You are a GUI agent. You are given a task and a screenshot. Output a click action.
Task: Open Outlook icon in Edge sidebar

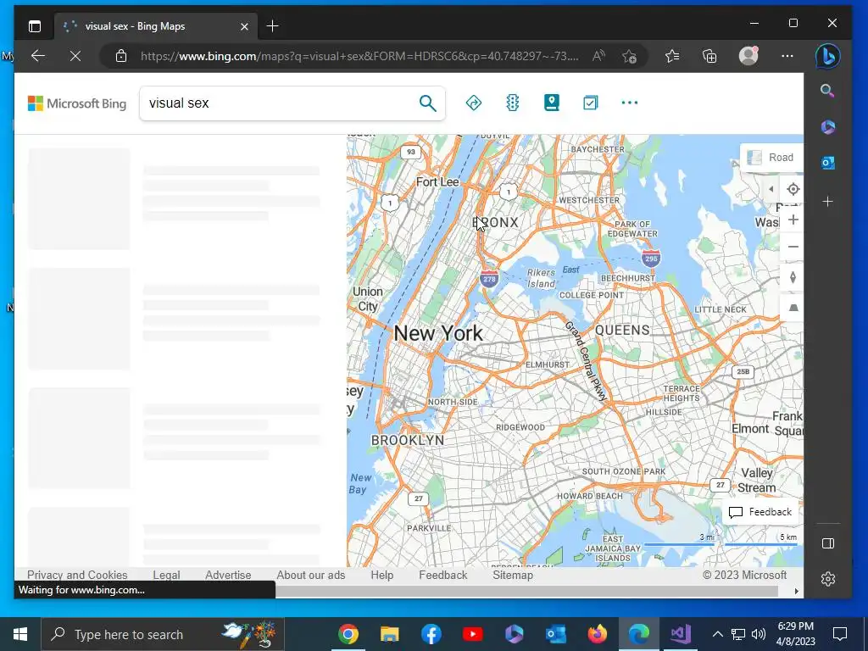(827, 163)
